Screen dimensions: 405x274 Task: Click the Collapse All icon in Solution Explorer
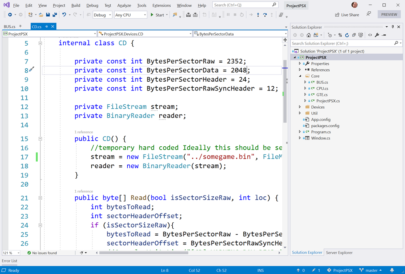[x=354, y=35]
